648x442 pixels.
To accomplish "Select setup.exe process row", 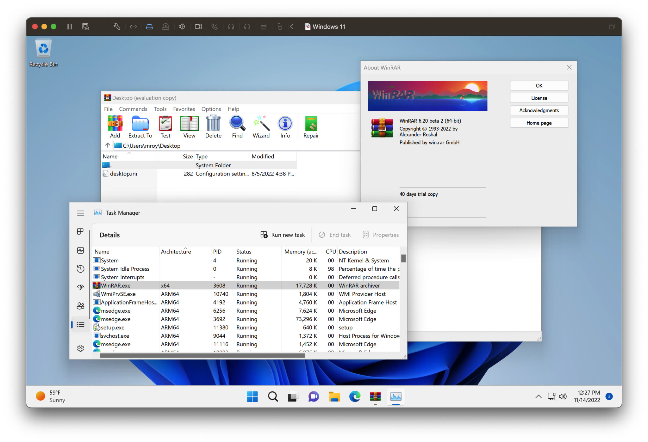I will (x=246, y=327).
